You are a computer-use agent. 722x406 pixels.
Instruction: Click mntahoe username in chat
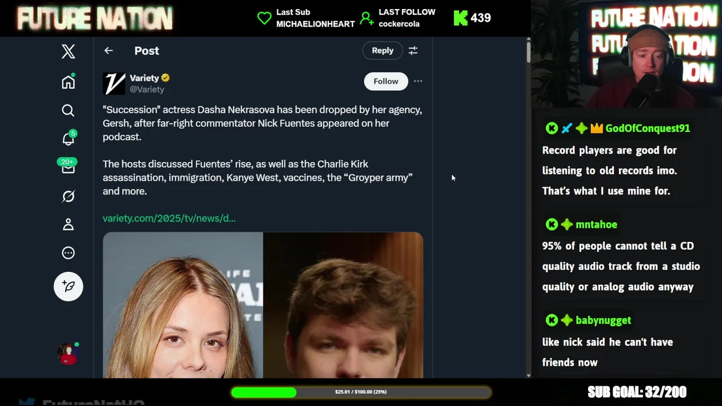(x=596, y=224)
